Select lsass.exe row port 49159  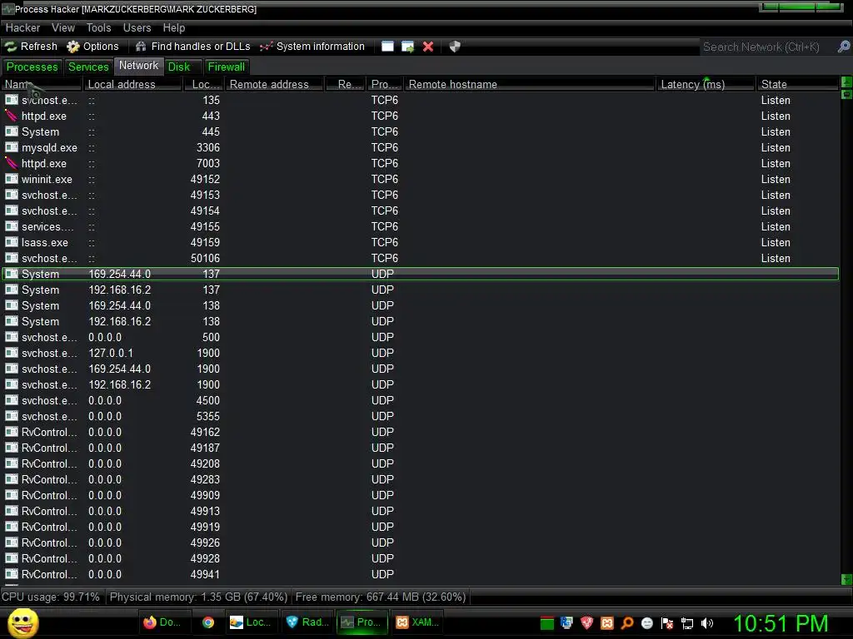[420, 242]
